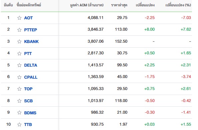The image size is (198, 130).
Task: Star the DELTA stock row
Action: (x=19, y=65)
